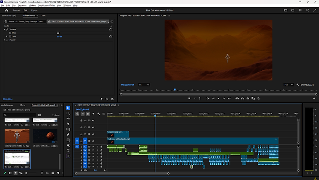This screenshot has width=319, height=180.
Task: Open the overflow chevron beside Project panel tabs
Action: (x=62, y=105)
